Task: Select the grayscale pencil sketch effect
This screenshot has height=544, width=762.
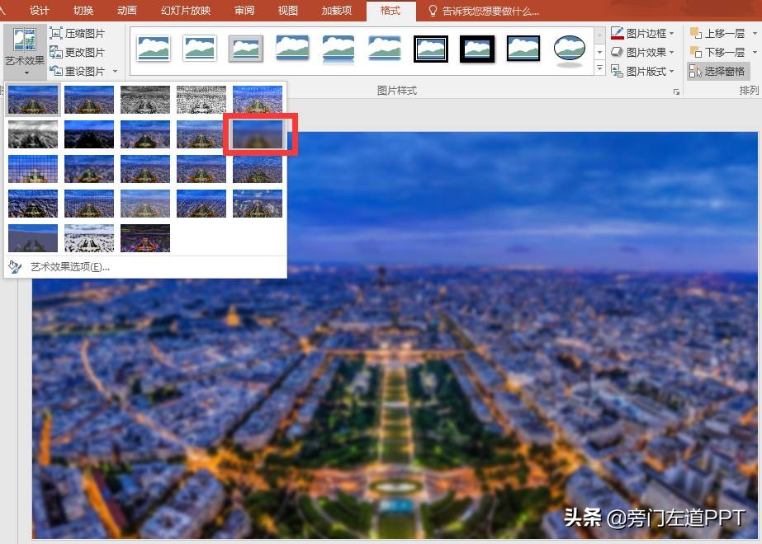Action: point(144,100)
